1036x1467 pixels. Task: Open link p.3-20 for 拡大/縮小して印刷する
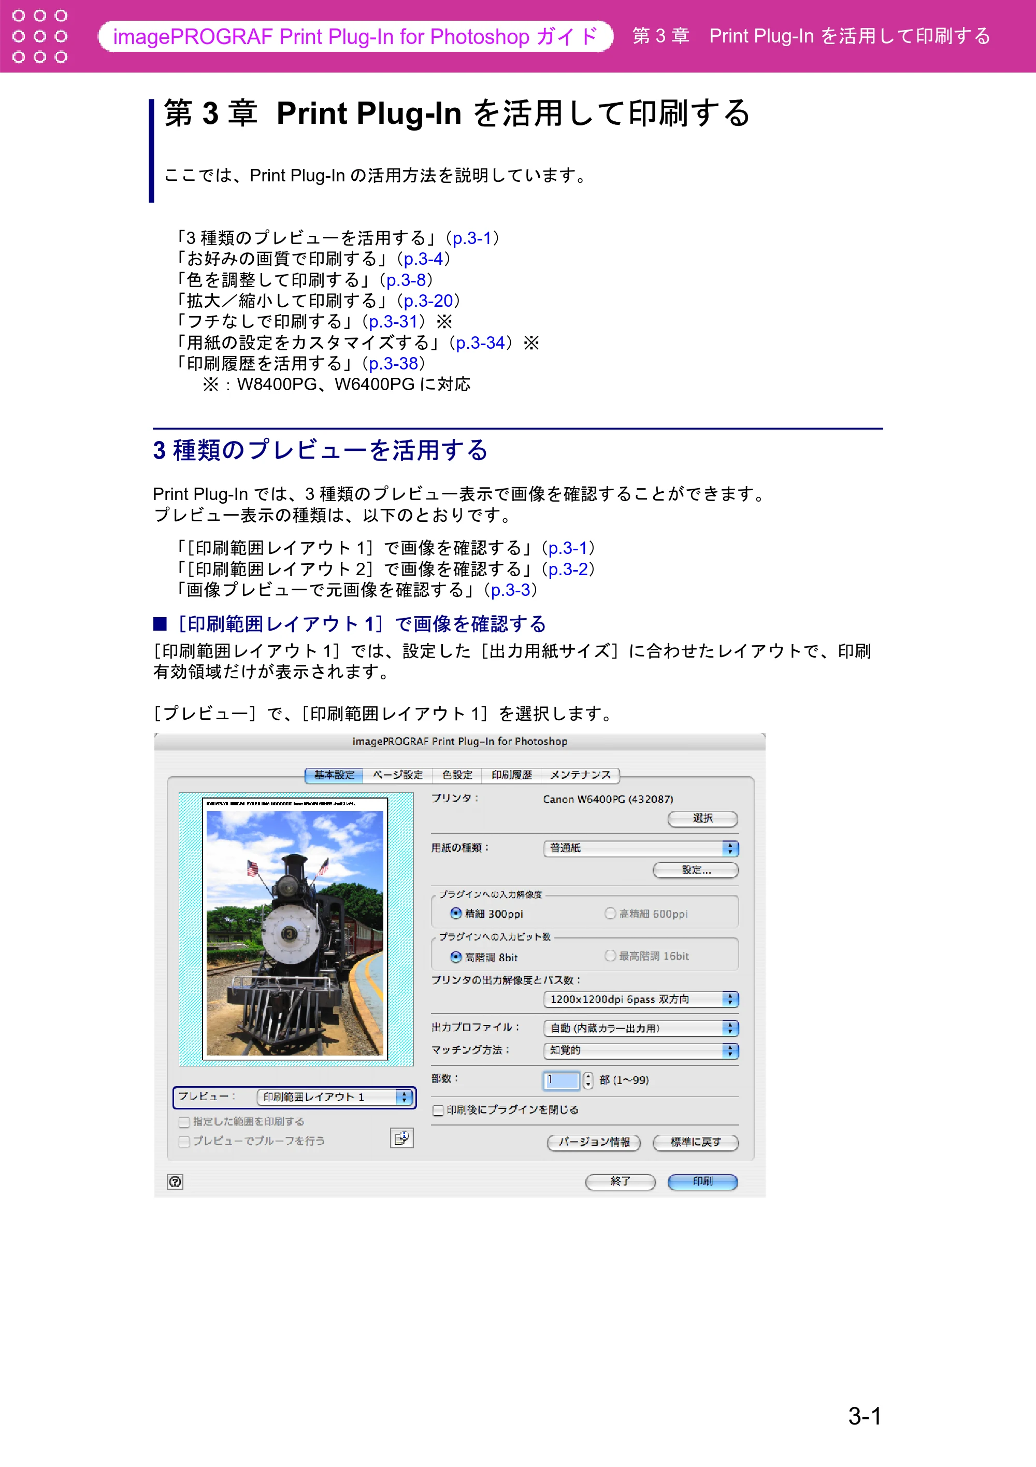(427, 301)
